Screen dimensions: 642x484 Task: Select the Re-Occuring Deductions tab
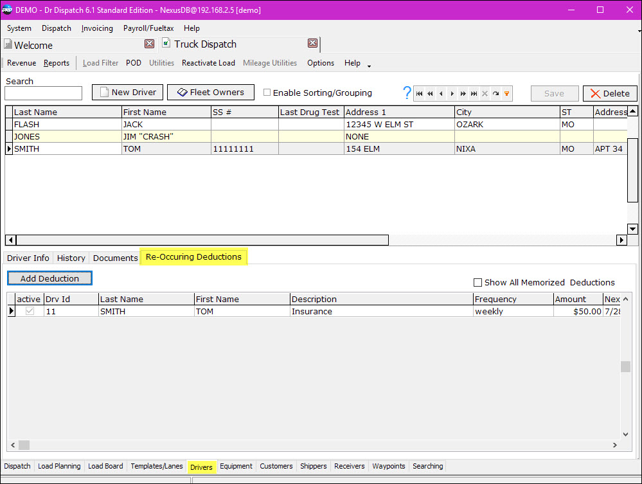tap(193, 256)
